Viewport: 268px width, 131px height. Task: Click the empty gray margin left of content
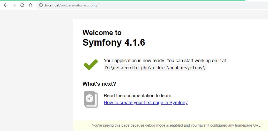tap(36, 70)
